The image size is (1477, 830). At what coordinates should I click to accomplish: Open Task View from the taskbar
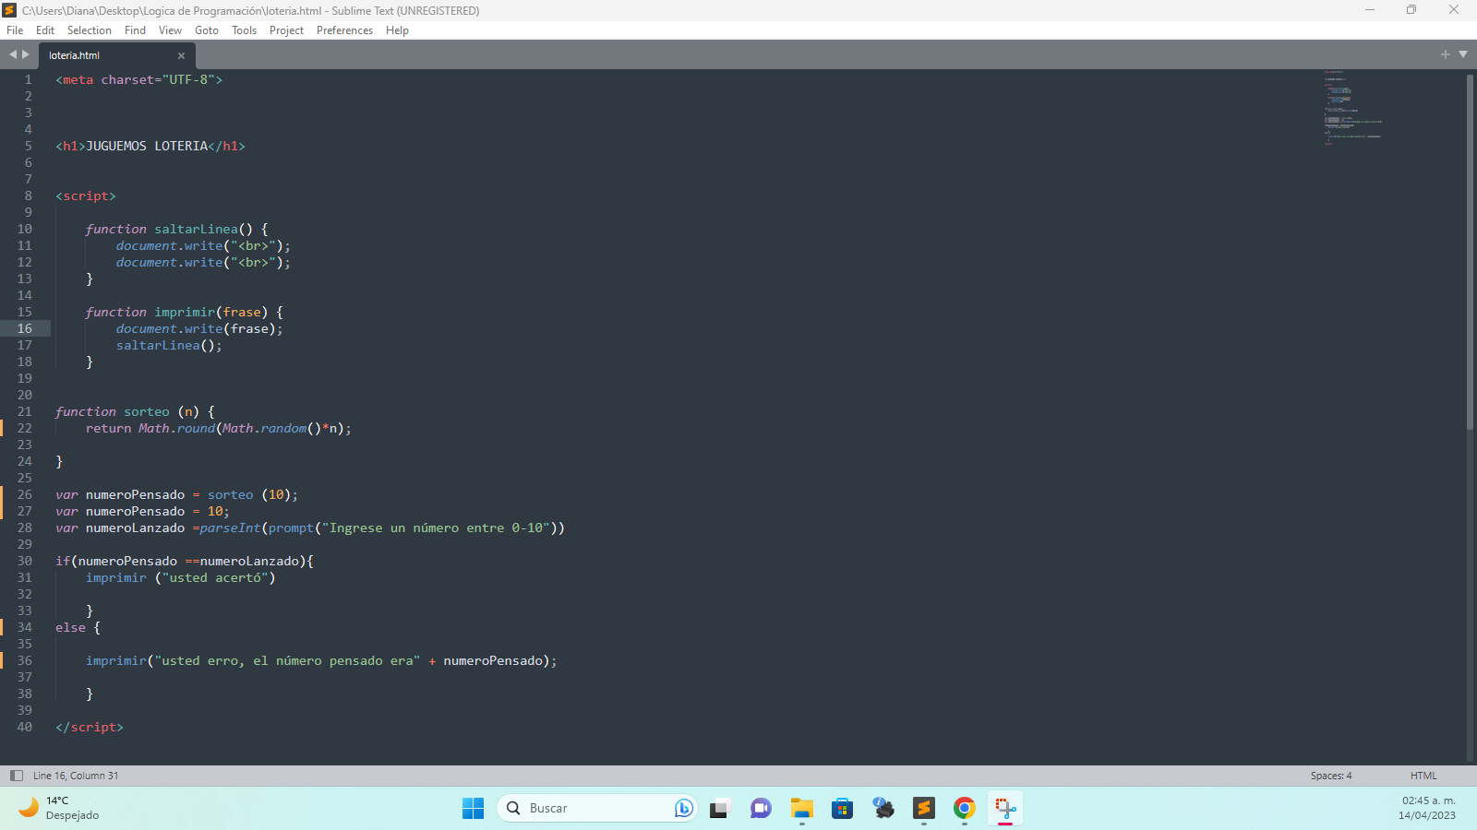[720, 809]
